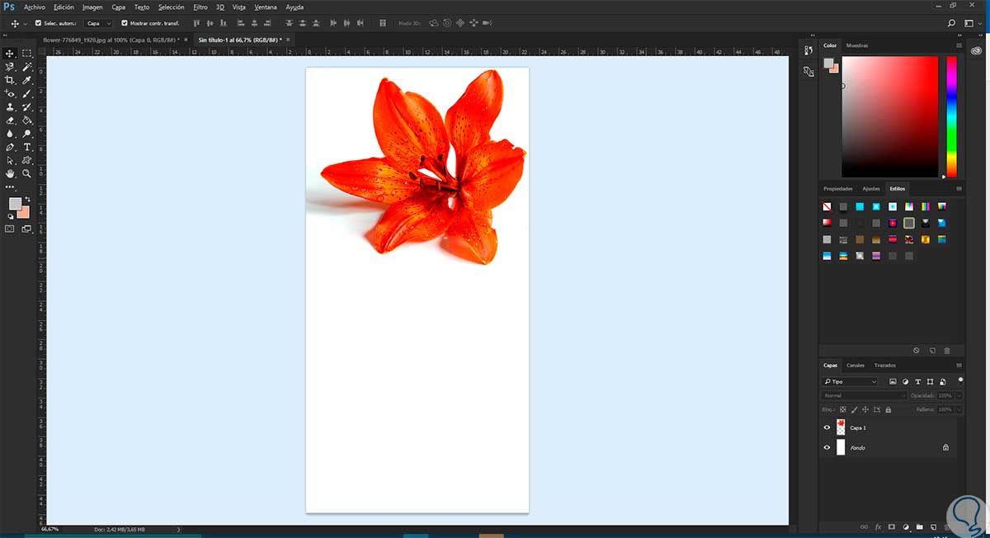Select the Hand tool
This screenshot has width=990, height=538.
[10, 174]
